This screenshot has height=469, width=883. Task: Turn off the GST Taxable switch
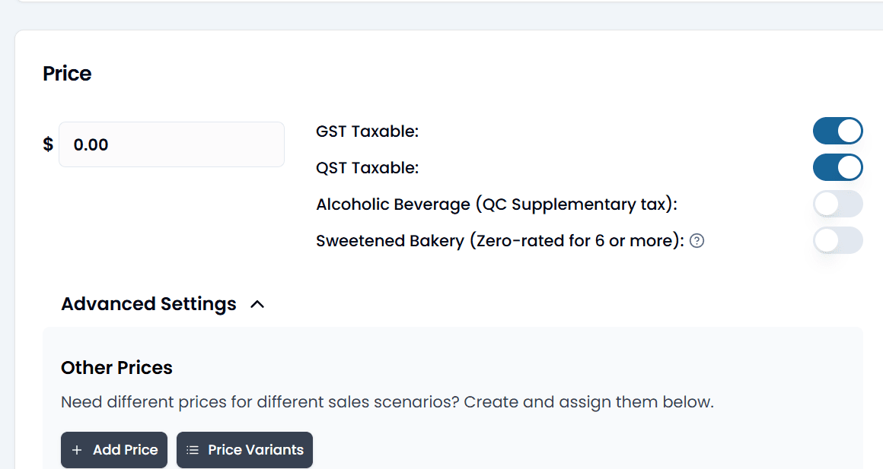coord(837,131)
